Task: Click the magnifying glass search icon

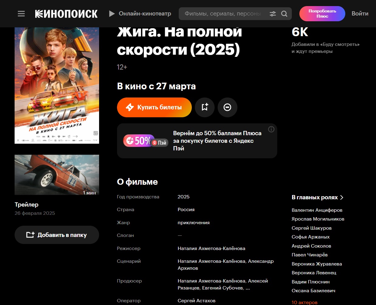Action: 284,14
